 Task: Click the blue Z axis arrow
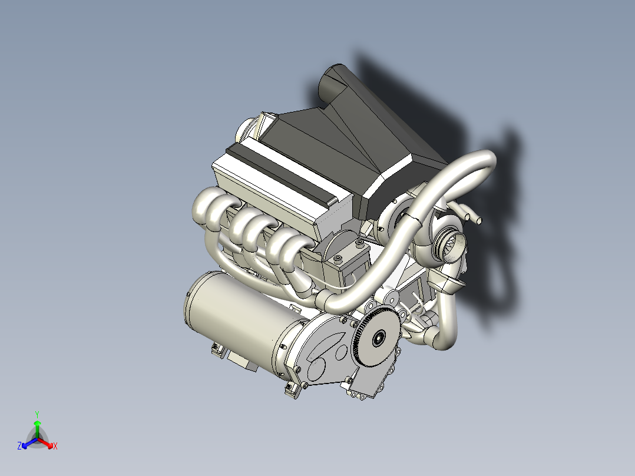click(x=29, y=443)
